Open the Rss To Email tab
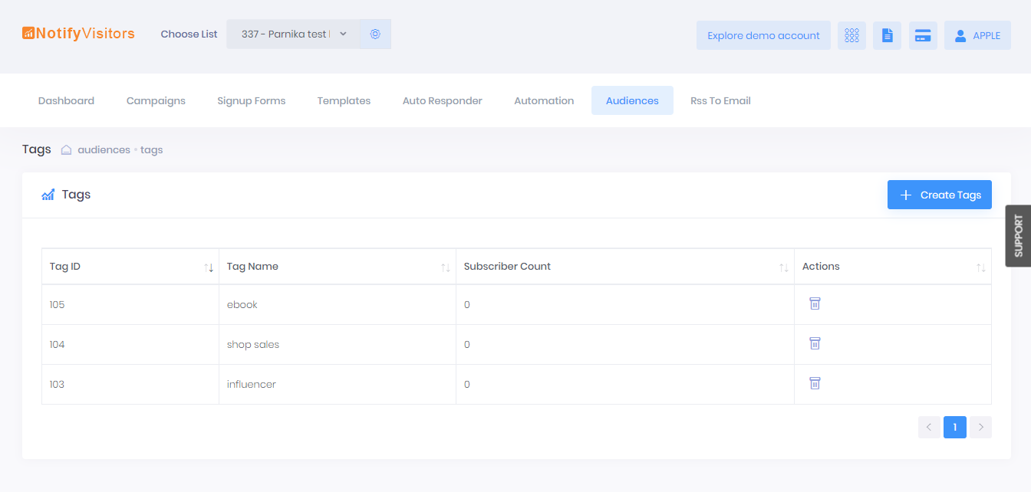The width and height of the screenshot is (1031, 492). (720, 100)
